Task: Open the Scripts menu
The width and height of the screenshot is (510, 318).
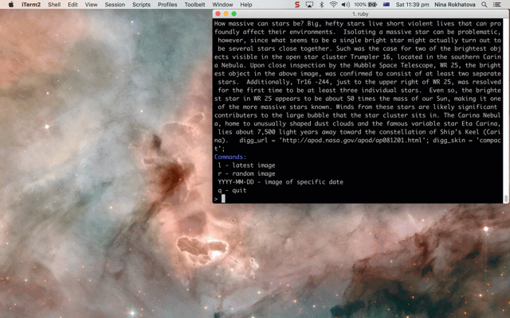Action: tap(141, 5)
